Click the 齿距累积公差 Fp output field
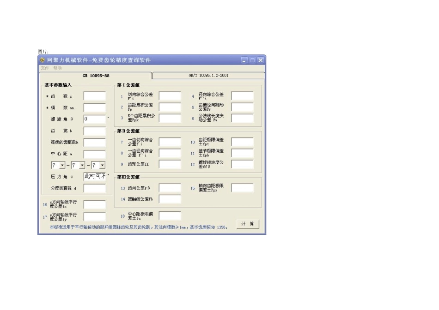 (170, 107)
